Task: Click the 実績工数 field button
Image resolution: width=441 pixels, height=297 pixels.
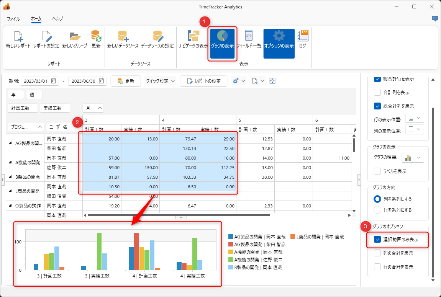Action: coord(55,108)
